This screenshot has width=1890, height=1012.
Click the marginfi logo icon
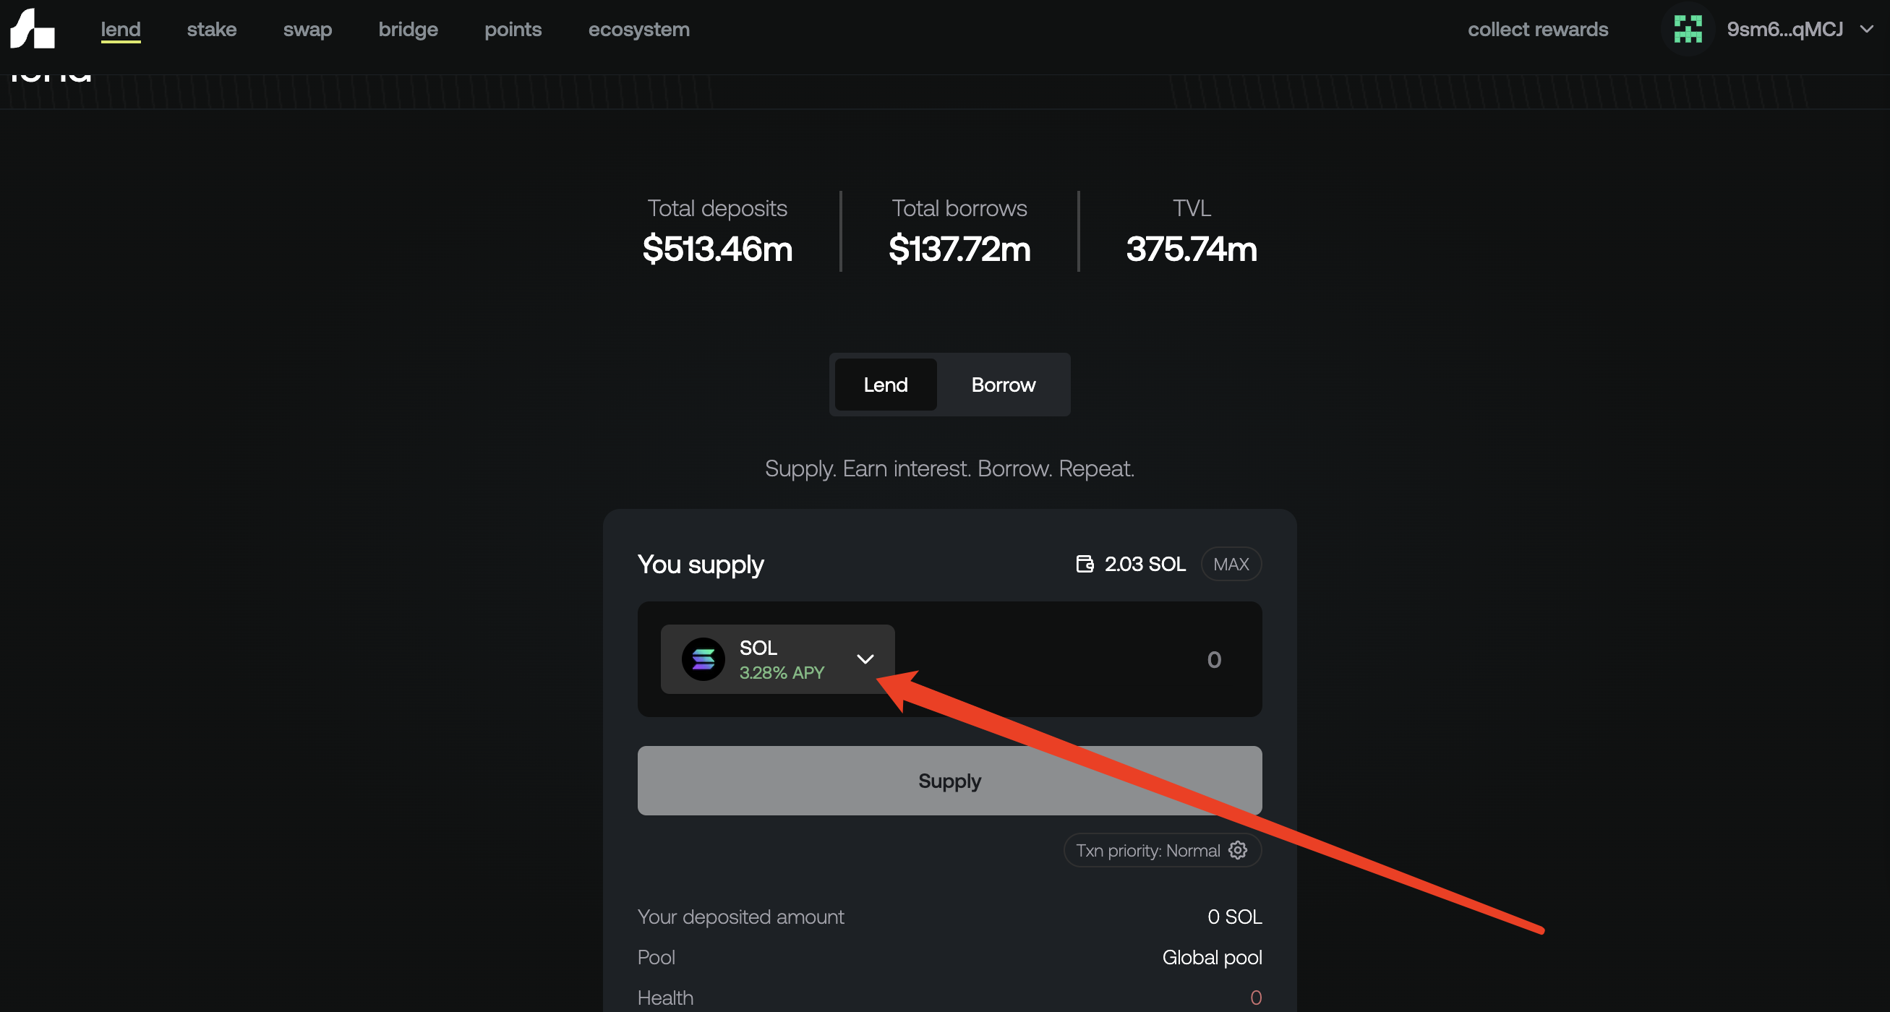[x=33, y=29]
